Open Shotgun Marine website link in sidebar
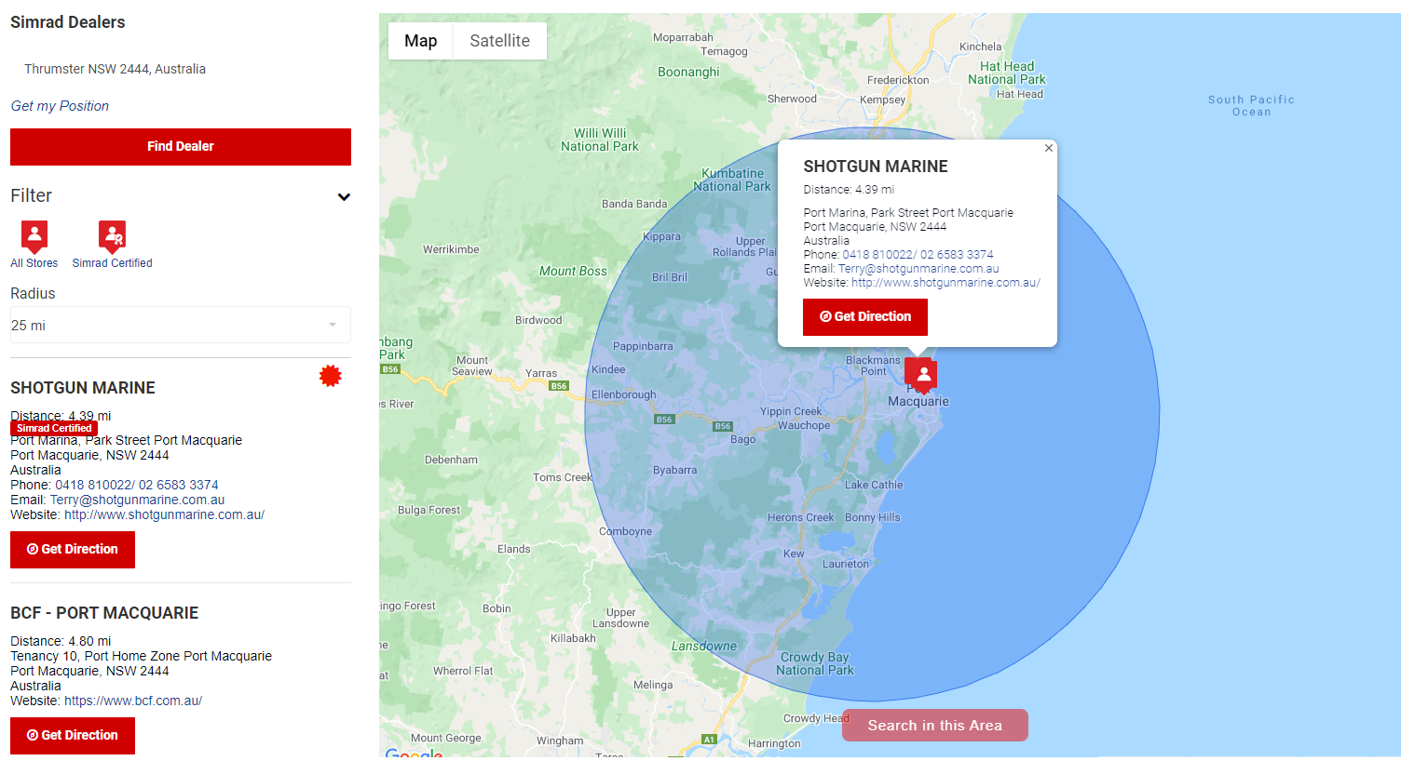The width and height of the screenshot is (1401, 761). [164, 514]
